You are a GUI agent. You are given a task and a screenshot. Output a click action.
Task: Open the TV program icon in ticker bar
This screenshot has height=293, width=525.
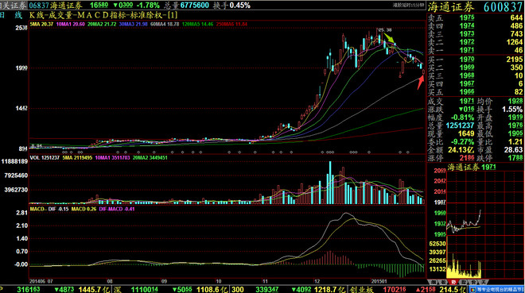pyautogui.click(x=473, y=290)
